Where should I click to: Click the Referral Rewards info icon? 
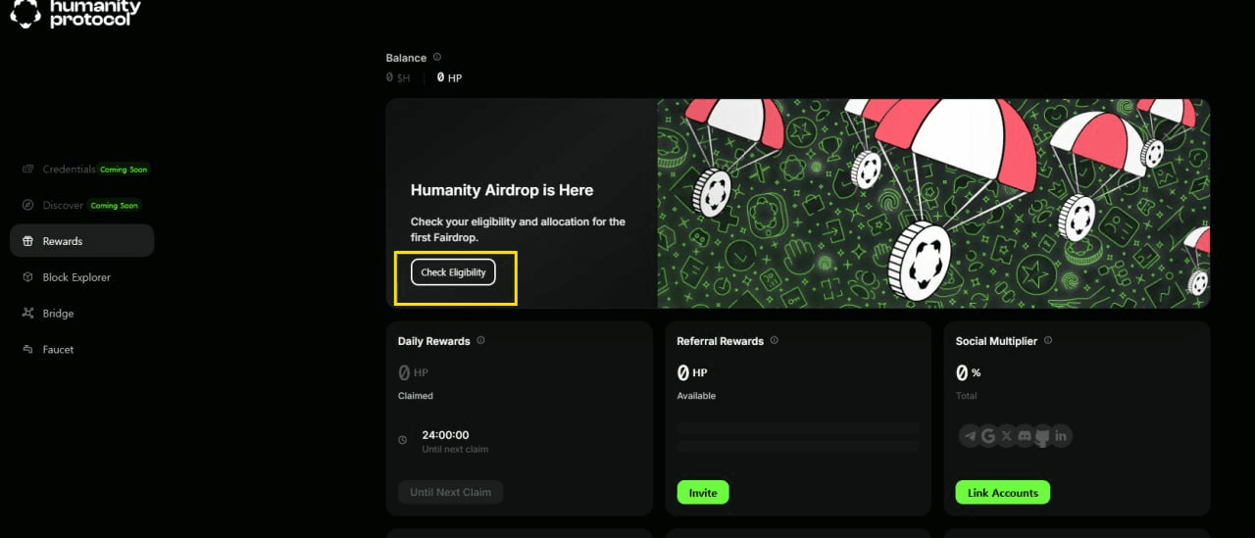pyautogui.click(x=775, y=340)
